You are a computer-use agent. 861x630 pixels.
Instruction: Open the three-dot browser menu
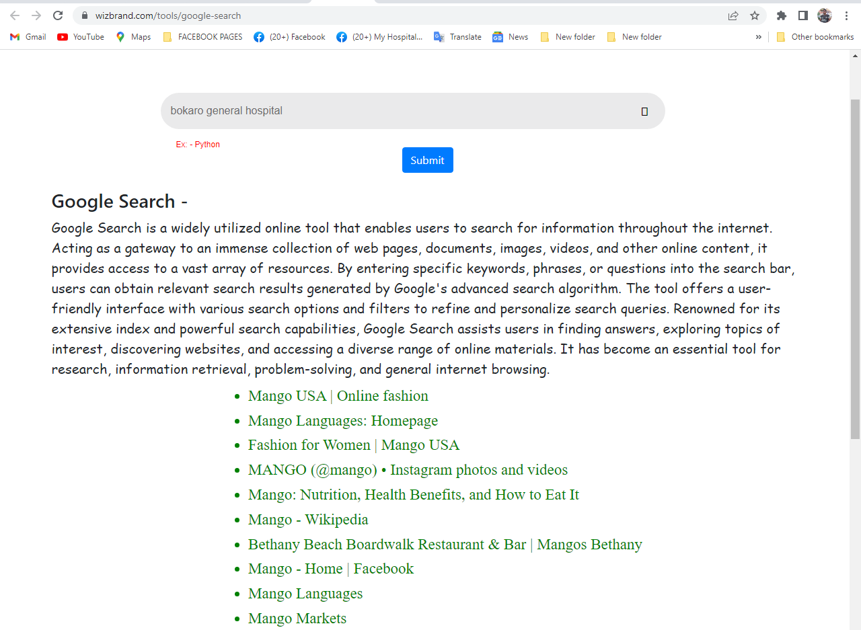point(846,15)
